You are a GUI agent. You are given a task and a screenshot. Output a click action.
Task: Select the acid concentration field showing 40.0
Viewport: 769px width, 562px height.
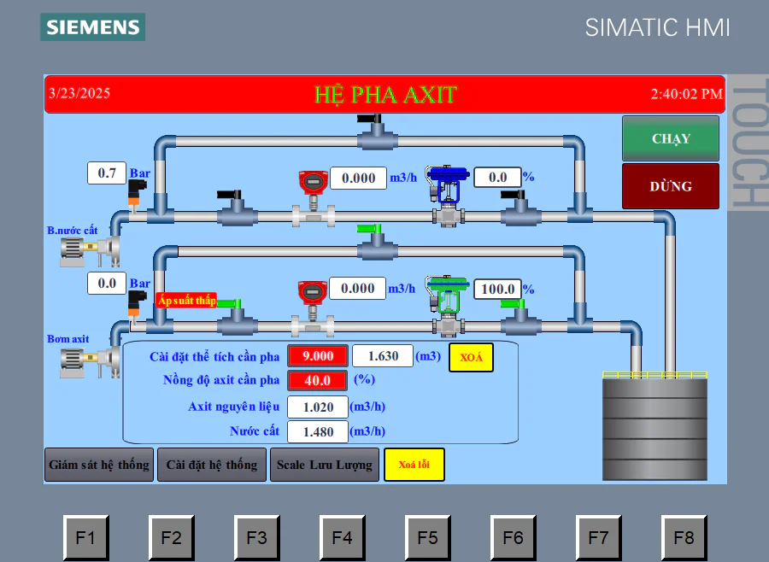(x=318, y=380)
